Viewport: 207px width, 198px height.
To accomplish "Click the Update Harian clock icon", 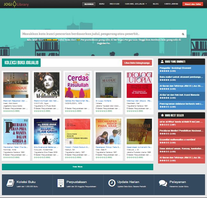I will (x=112, y=183).
